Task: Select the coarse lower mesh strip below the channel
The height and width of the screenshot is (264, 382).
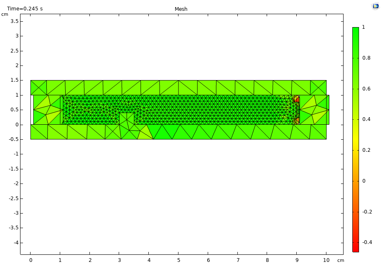Action: tap(209, 132)
